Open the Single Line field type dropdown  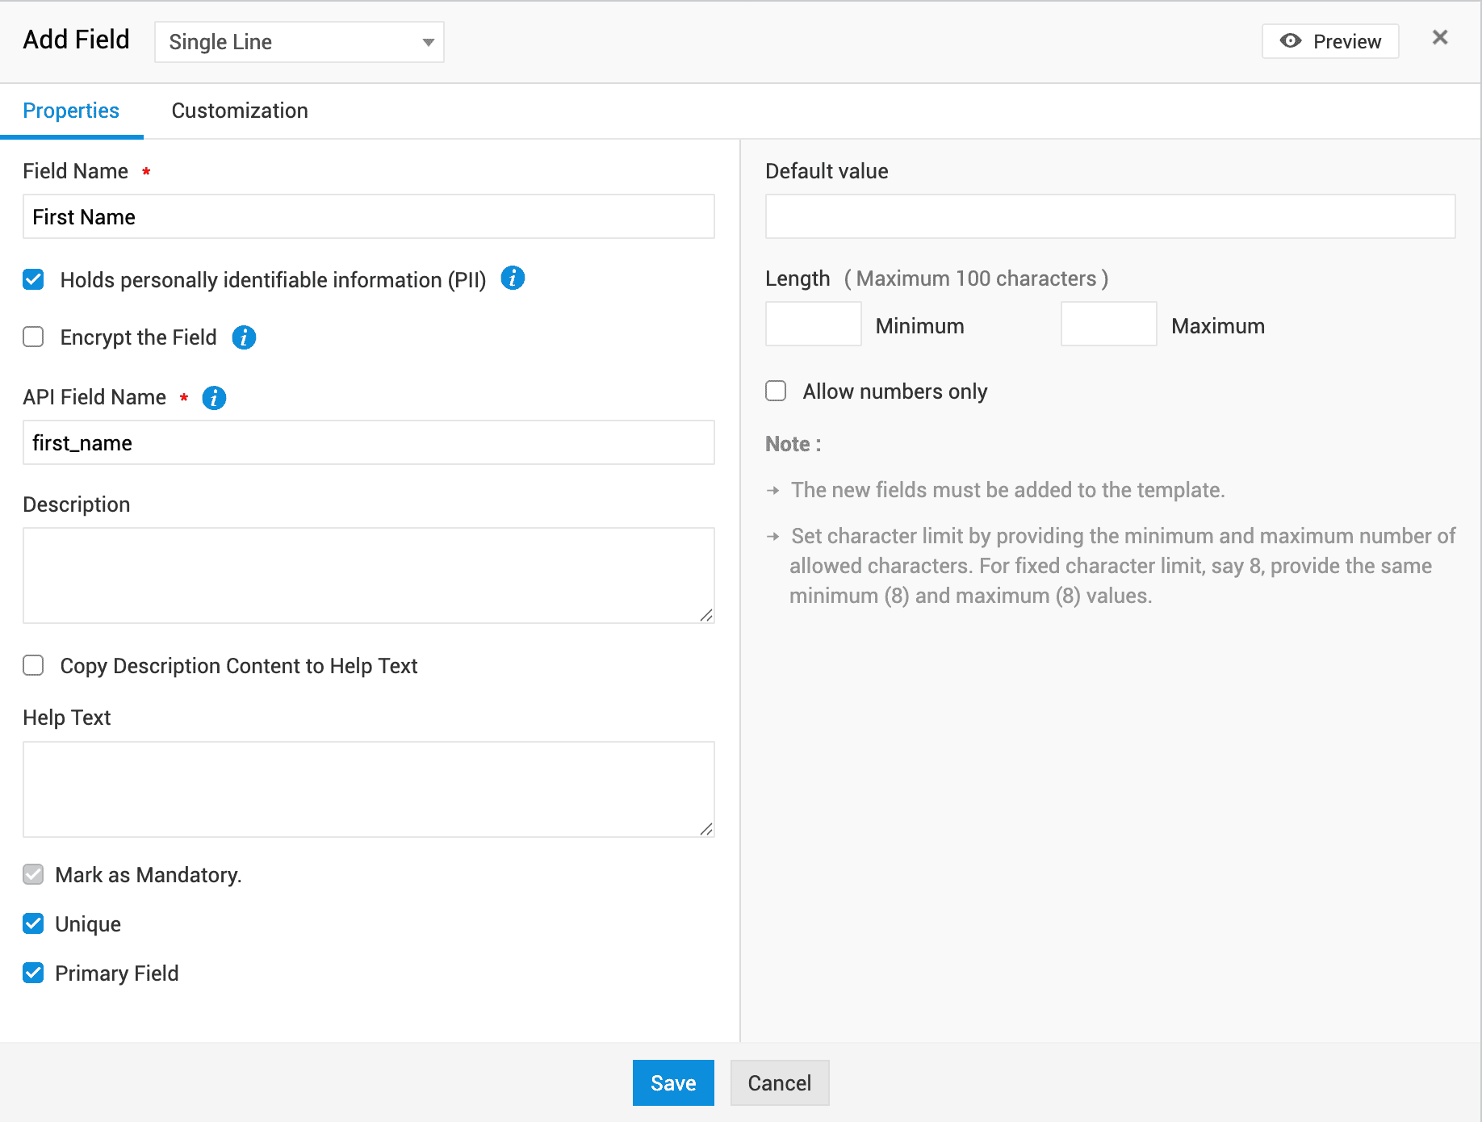[299, 42]
